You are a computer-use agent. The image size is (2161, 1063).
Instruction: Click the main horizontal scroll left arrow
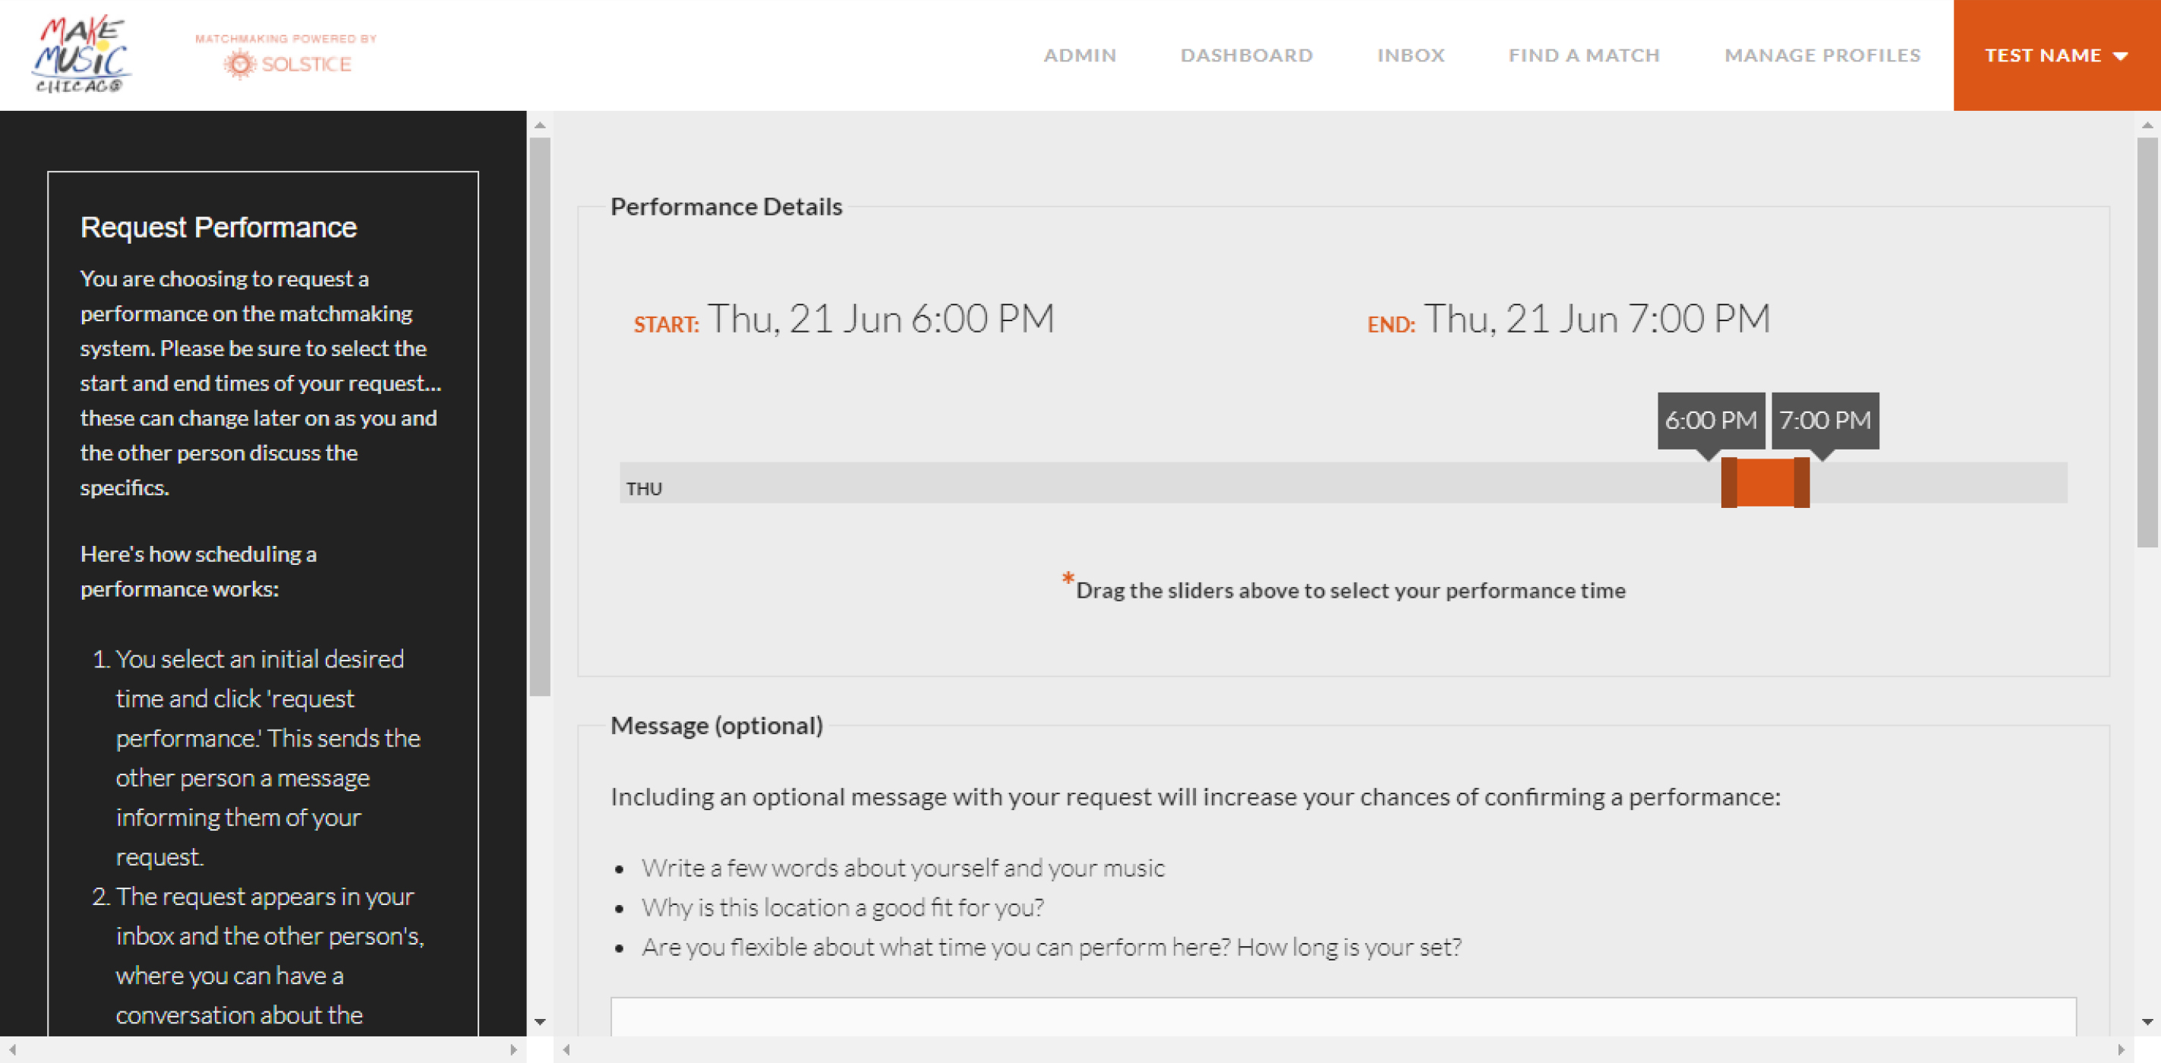[x=566, y=1049]
